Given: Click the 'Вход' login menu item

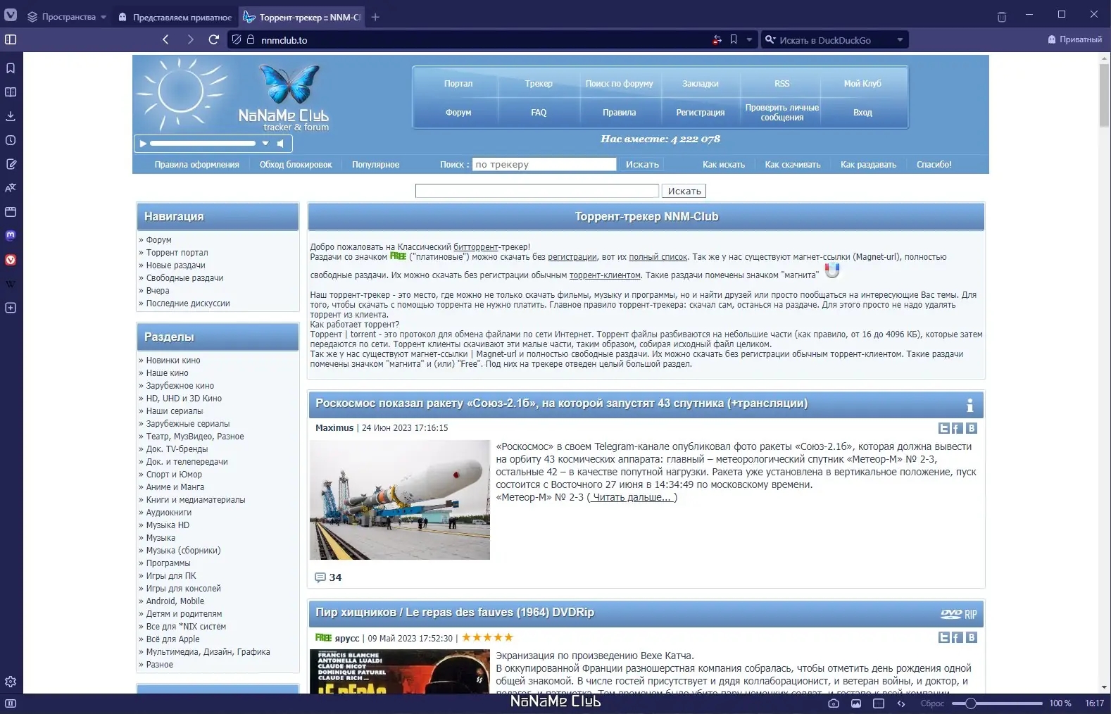Looking at the screenshot, I should [862, 113].
